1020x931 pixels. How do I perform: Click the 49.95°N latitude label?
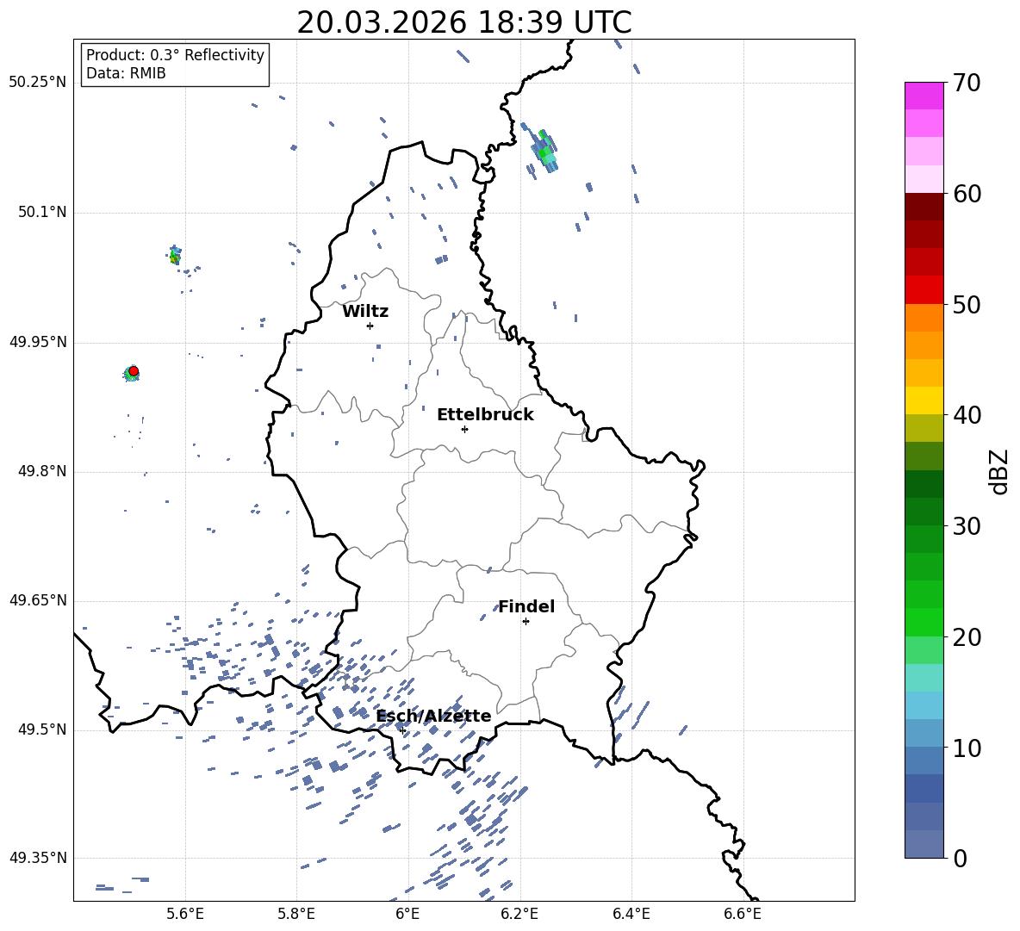point(38,342)
